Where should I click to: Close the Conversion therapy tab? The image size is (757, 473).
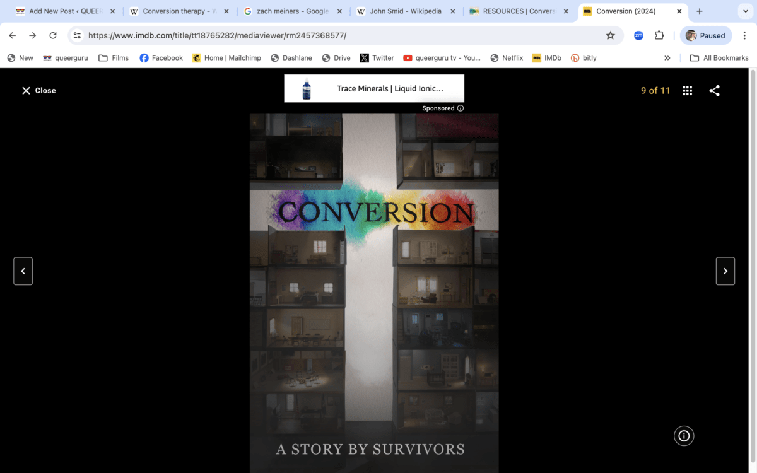coord(226,11)
